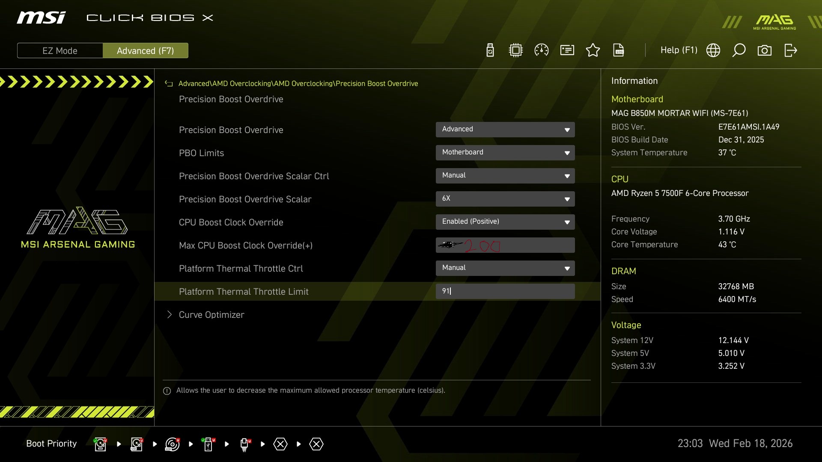Screen dimensions: 822x462
Task: Open the Precision Boost Overdrive Advanced dropdown
Action: pos(505,129)
